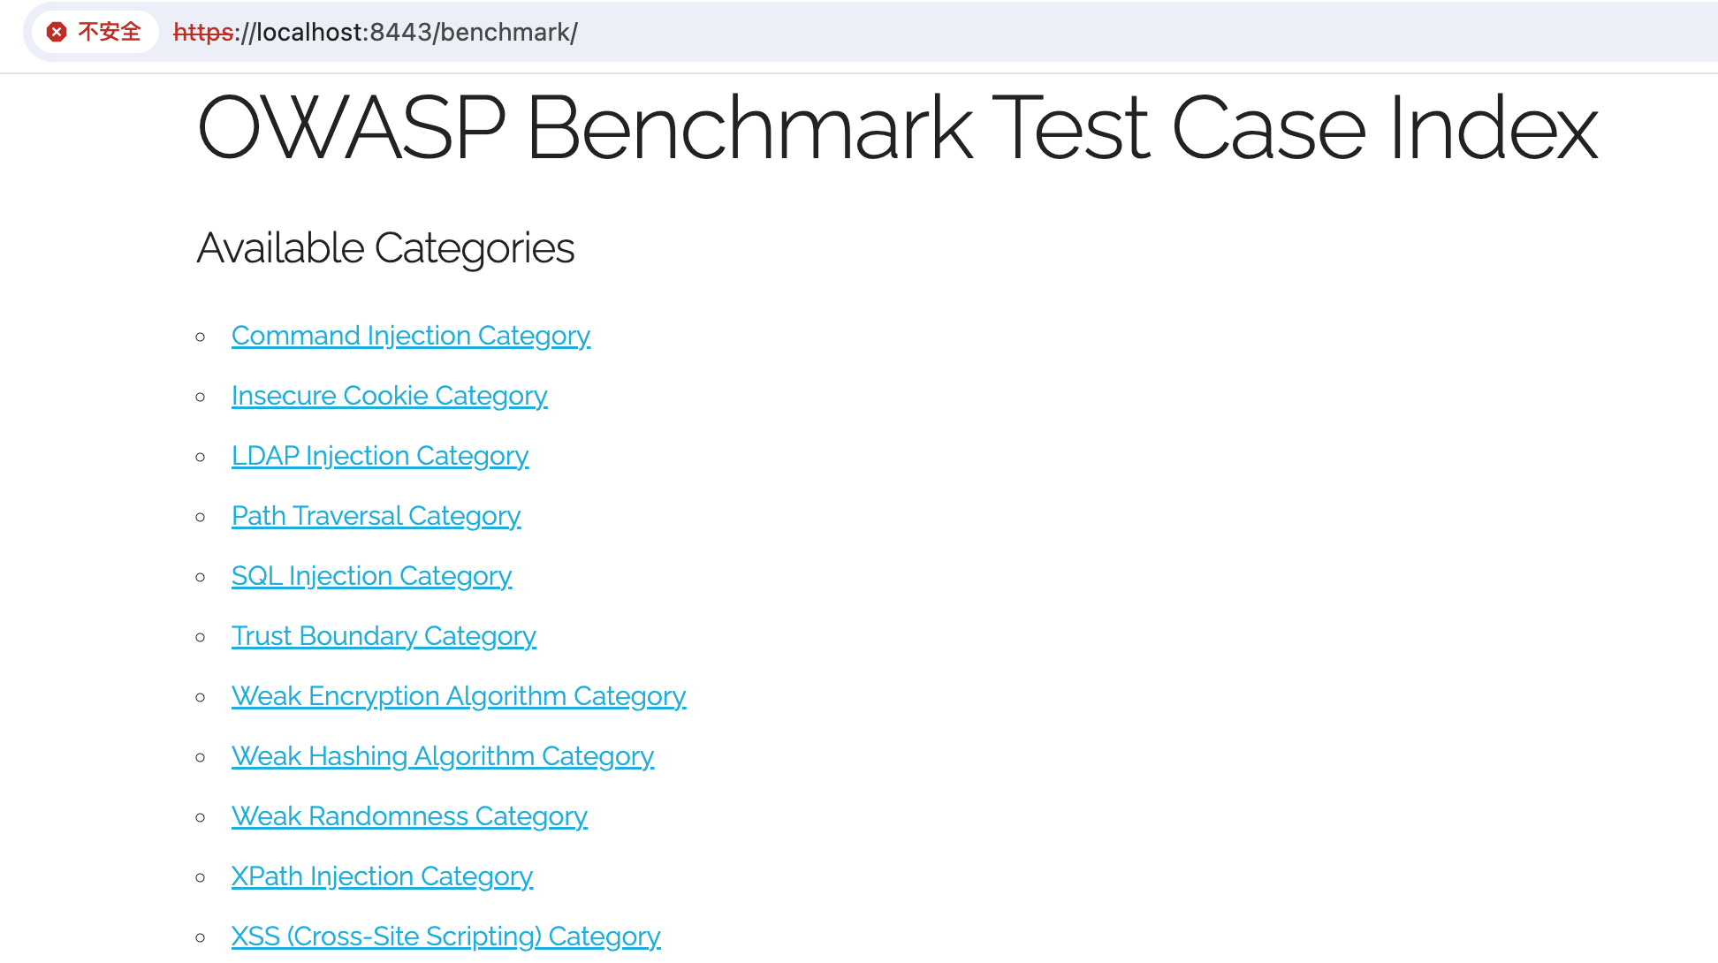Open the Insecure Cookie Category link
The height and width of the screenshot is (963, 1718).
[389, 396]
